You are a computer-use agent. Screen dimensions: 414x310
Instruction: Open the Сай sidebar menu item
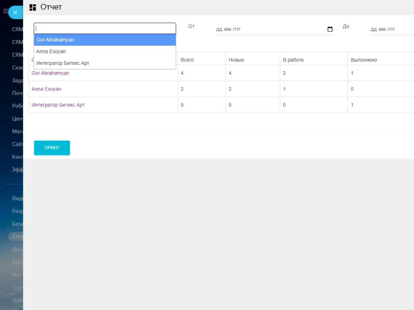pos(17,144)
